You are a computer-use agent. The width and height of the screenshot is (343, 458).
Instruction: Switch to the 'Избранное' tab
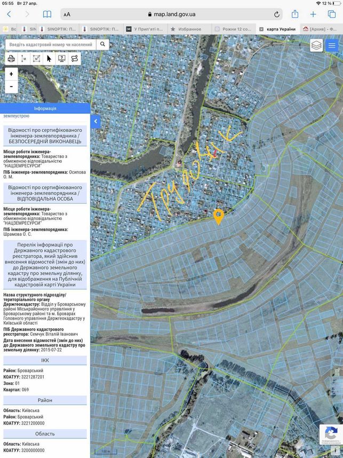[x=189, y=29]
